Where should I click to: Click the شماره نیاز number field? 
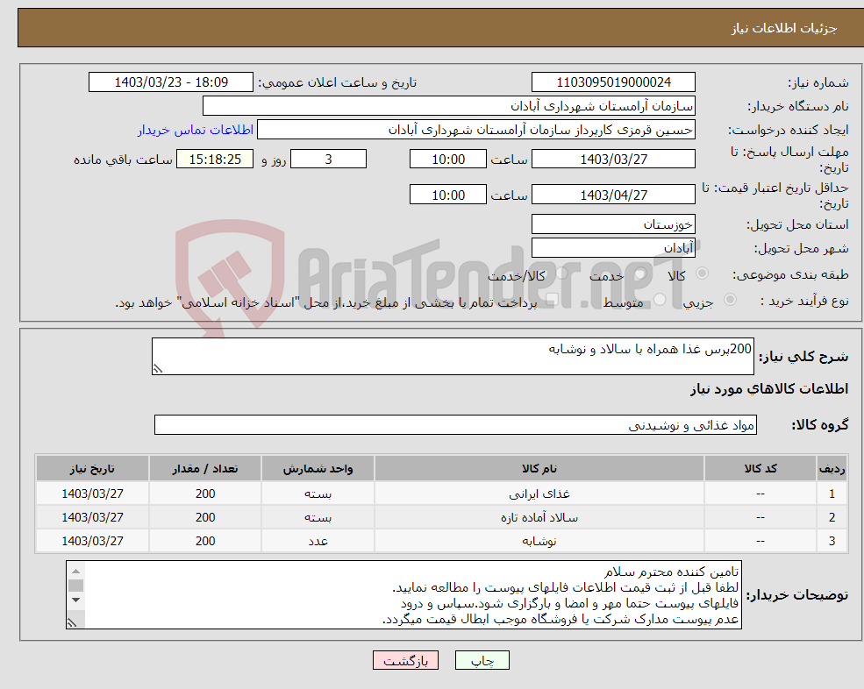tap(613, 82)
